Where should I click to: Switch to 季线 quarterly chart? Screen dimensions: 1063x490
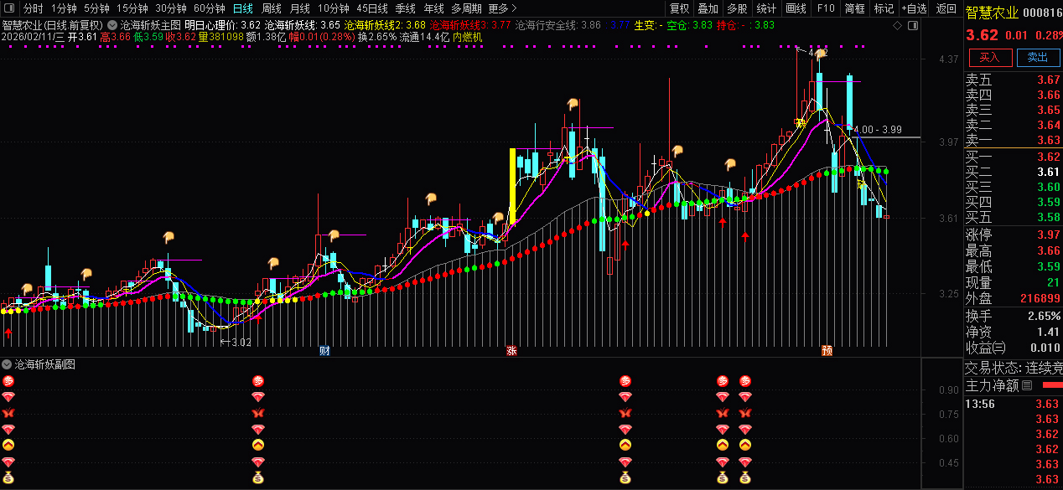pos(406,8)
